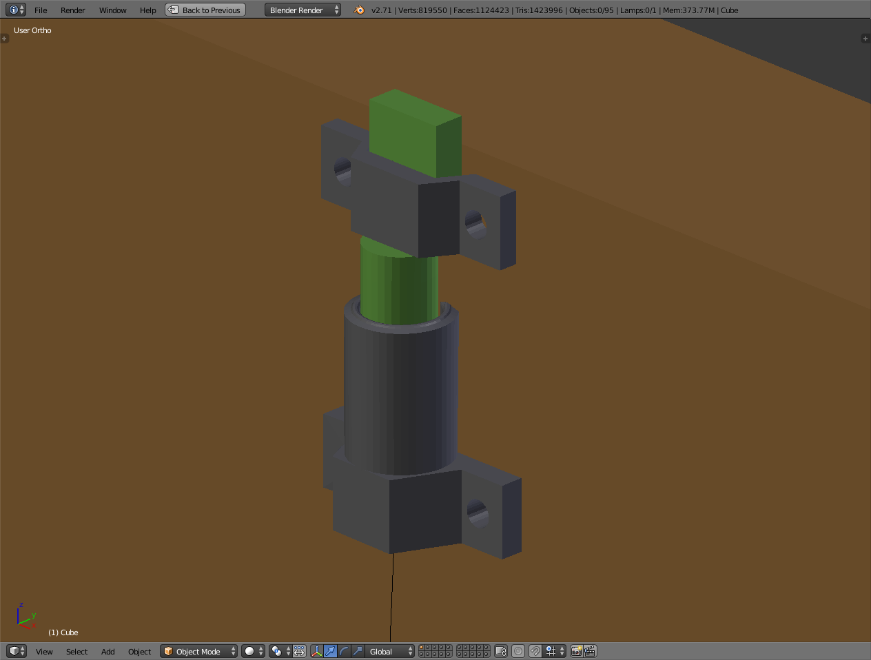871x660 pixels.
Task: Select the green cylinder in the viewport
Action: [x=399, y=282]
